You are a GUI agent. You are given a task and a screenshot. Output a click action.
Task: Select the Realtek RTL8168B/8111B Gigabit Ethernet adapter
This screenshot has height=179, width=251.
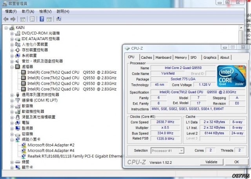click(x=75, y=156)
